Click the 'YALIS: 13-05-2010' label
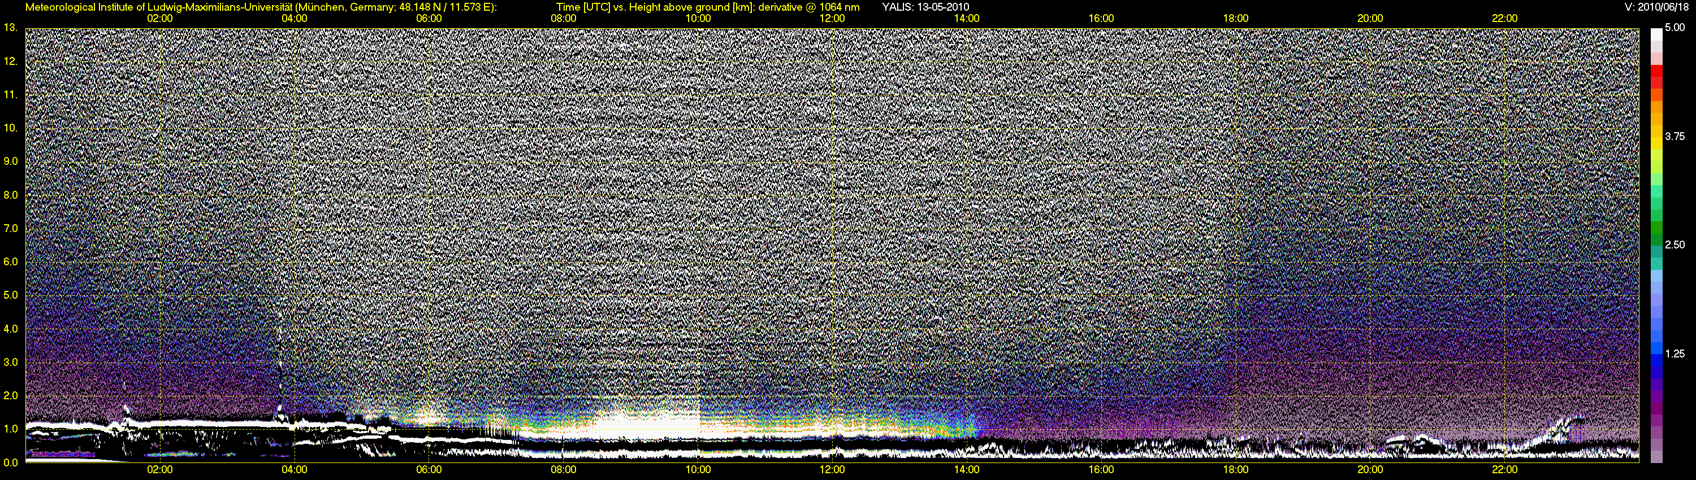The image size is (1696, 480). coord(925,7)
